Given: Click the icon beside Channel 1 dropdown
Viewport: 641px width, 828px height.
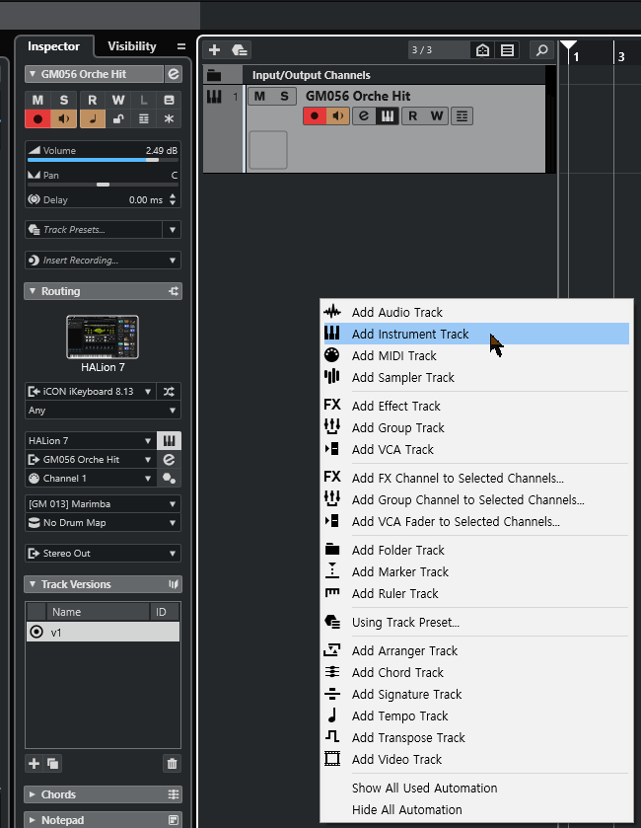Looking at the screenshot, I should point(169,478).
